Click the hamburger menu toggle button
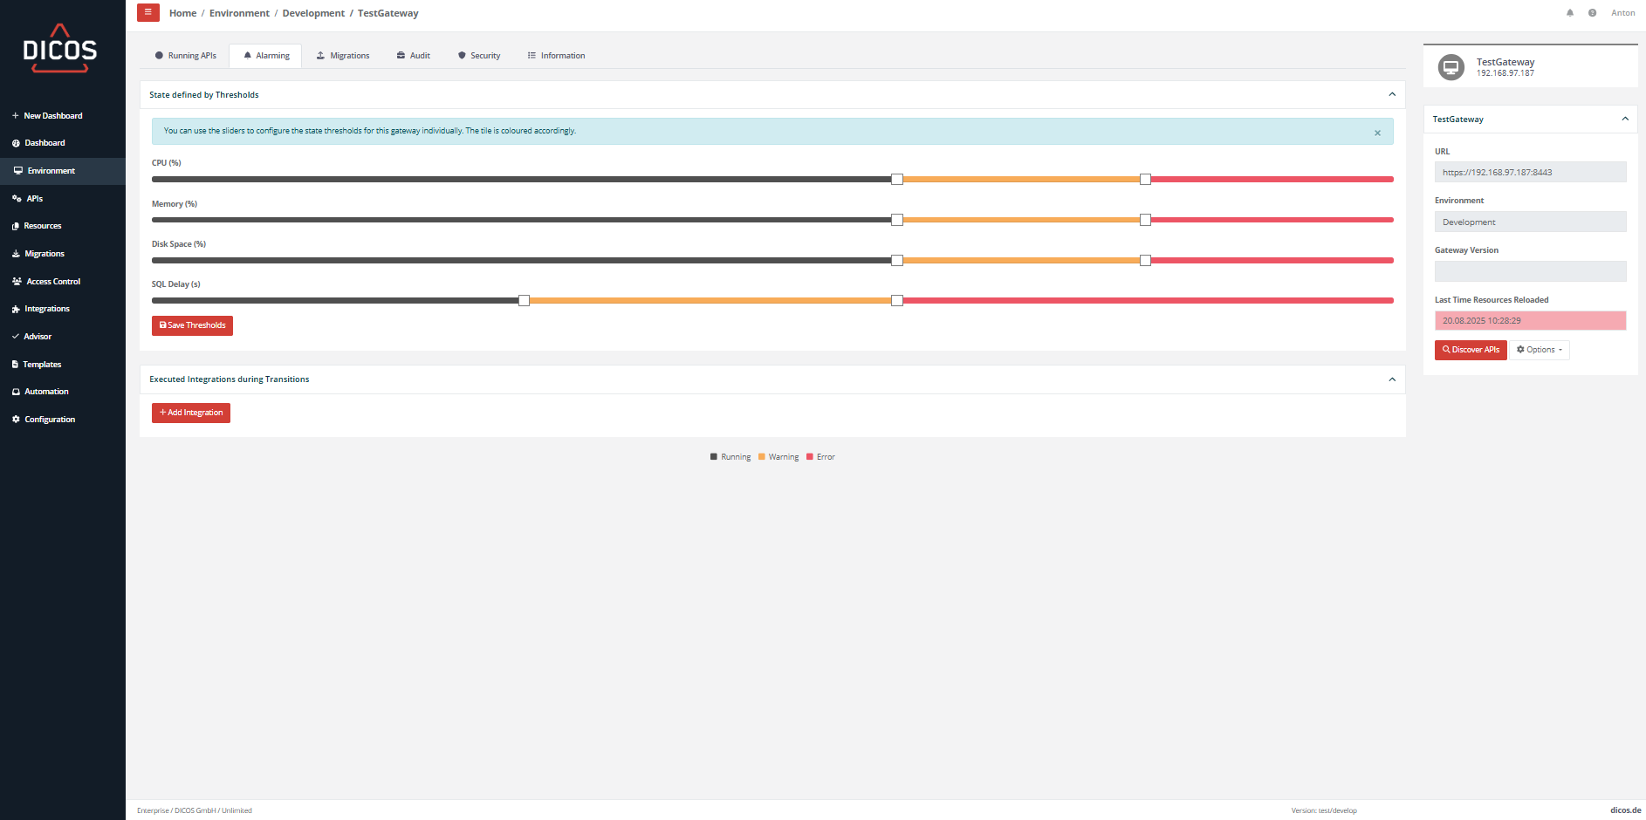 [147, 12]
